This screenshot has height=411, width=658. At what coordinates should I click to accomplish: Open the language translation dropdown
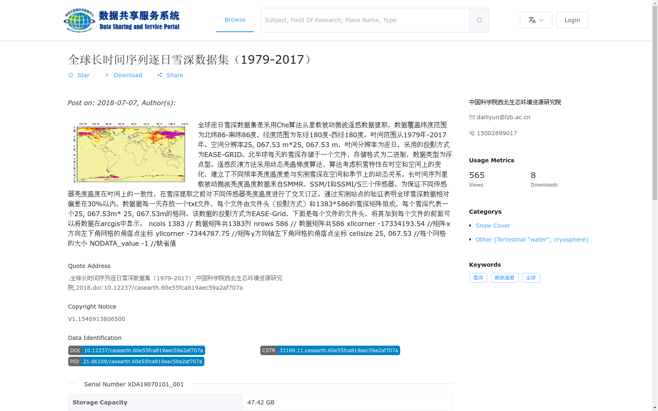click(536, 20)
